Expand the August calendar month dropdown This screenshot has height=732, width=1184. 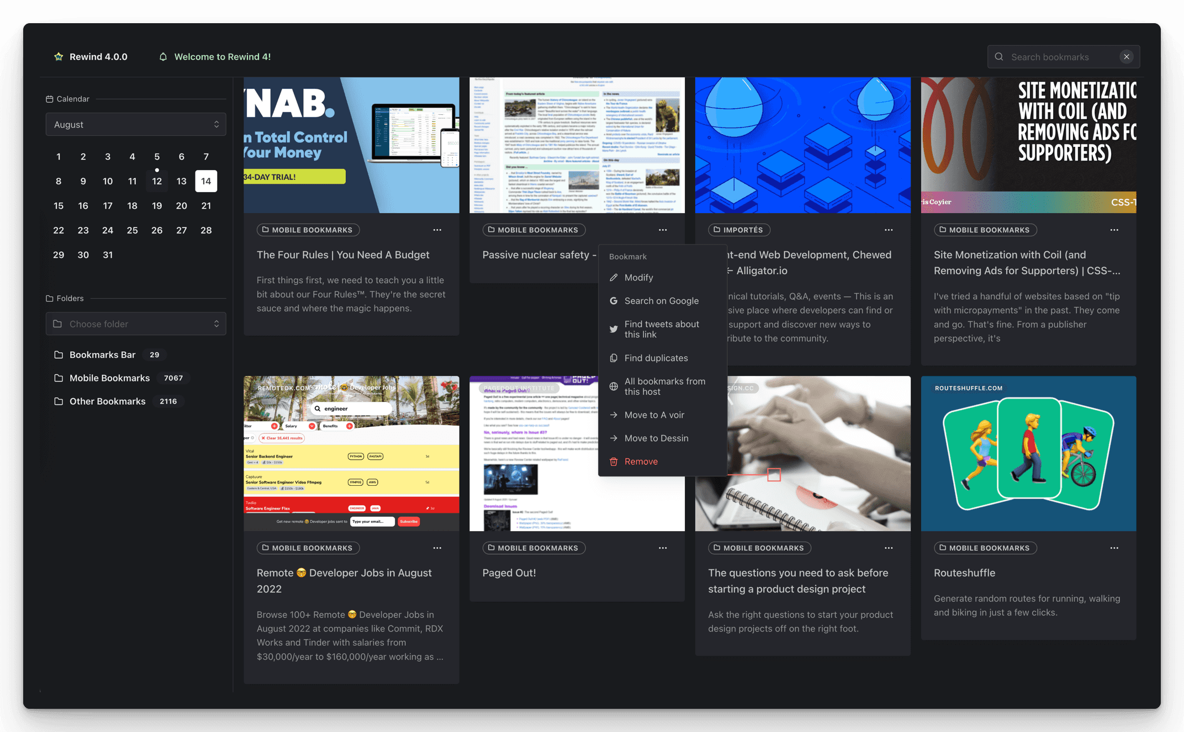[x=135, y=124]
